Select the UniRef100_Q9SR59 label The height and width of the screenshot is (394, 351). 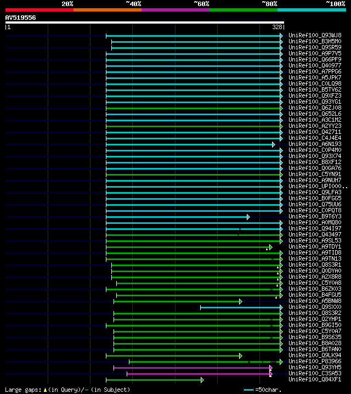point(315,48)
